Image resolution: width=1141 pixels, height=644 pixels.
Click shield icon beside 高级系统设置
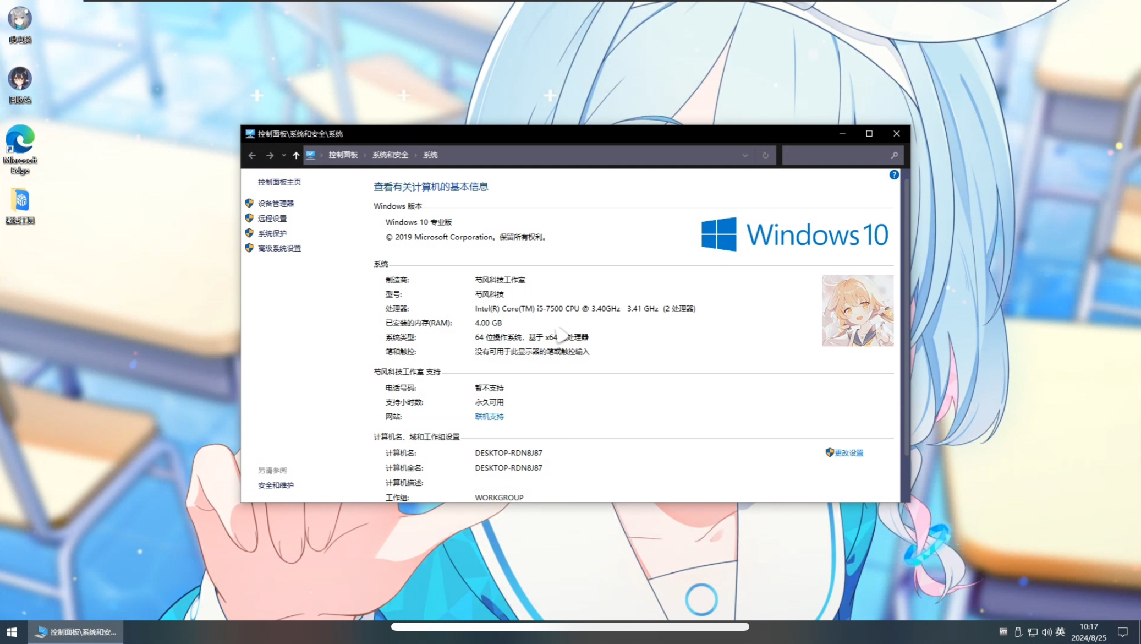click(249, 248)
